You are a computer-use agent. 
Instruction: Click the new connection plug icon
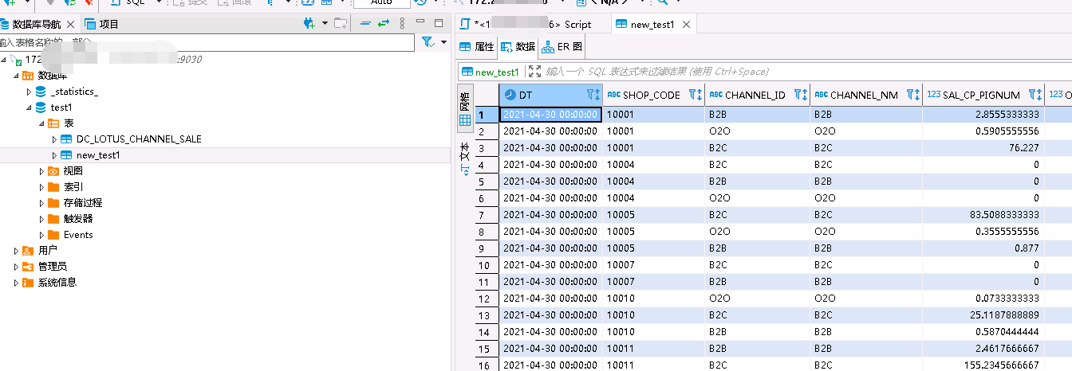309,24
